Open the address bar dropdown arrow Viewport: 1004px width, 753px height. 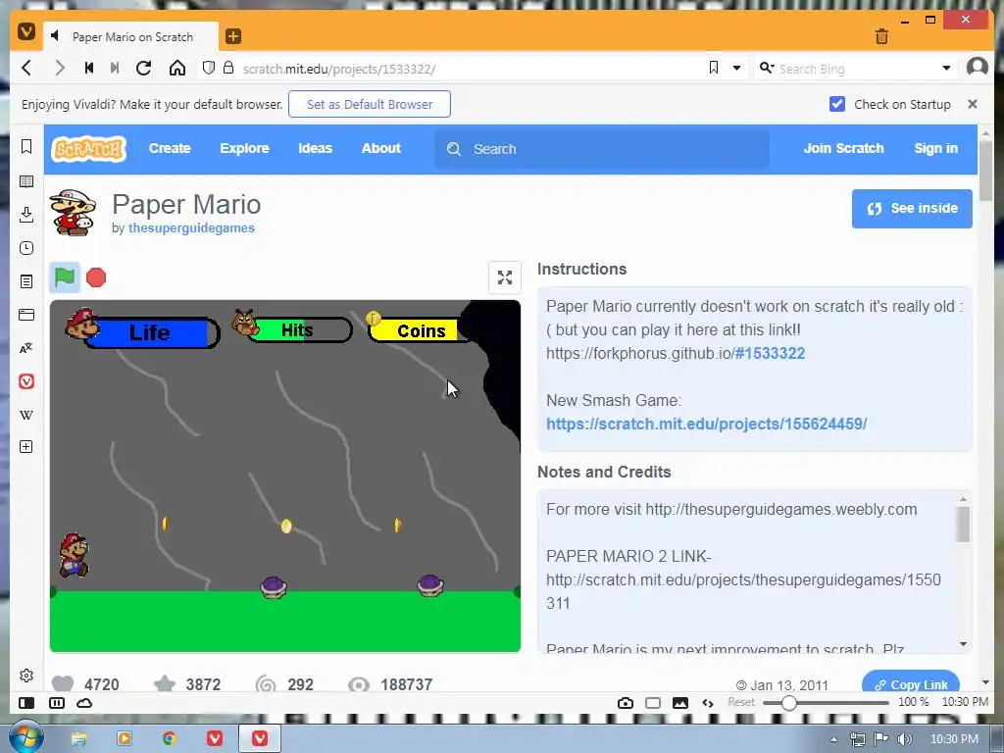736,68
